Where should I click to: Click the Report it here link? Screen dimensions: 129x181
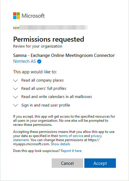(71, 151)
